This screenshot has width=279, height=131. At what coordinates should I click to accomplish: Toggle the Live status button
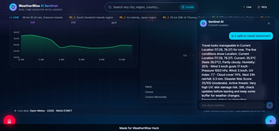click(247, 7)
